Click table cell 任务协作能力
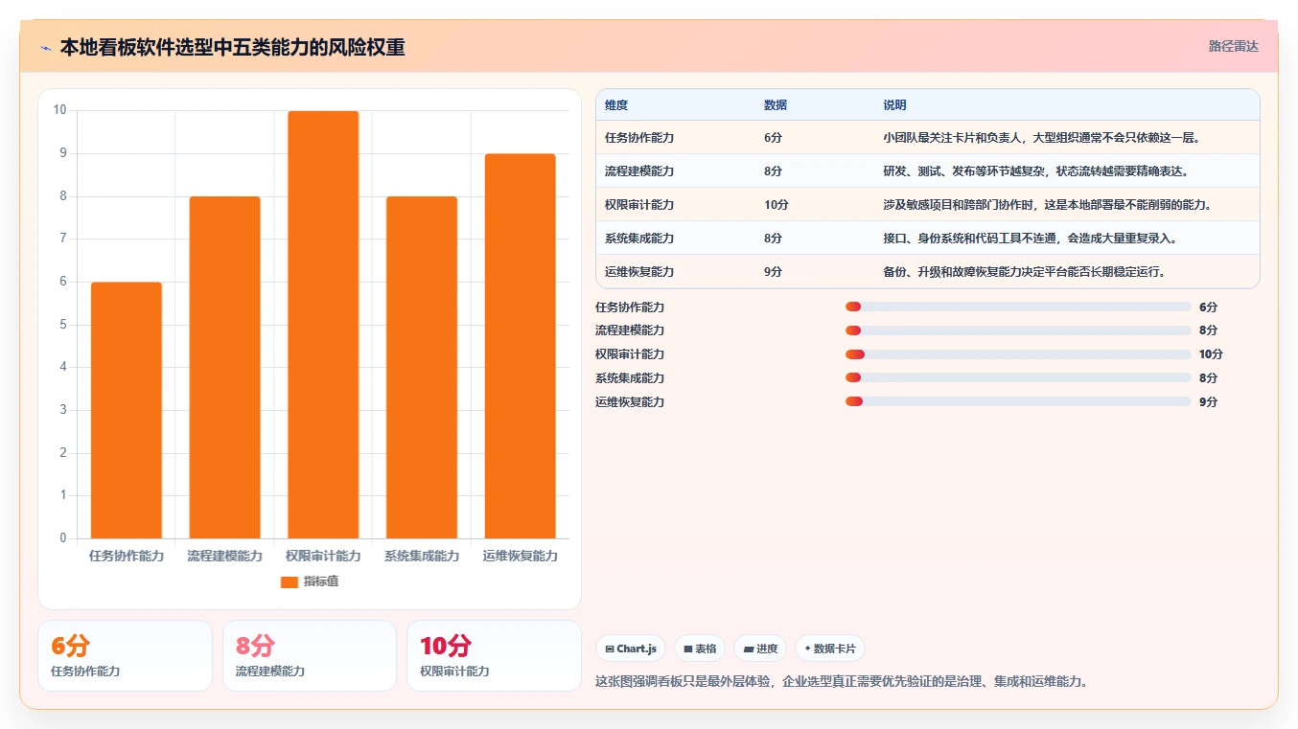The image size is (1298, 729). [x=639, y=138]
